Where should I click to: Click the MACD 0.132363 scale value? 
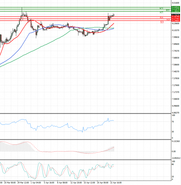click(x=176, y=141)
